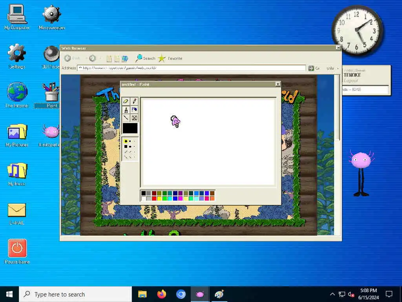Click the Go button beside address bar

314,68
